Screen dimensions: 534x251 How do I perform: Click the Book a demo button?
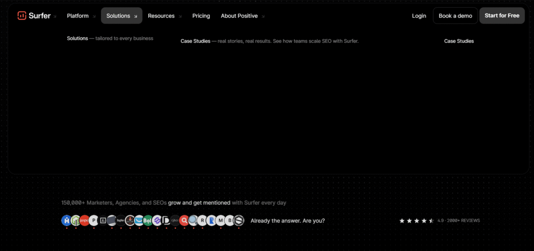(455, 16)
